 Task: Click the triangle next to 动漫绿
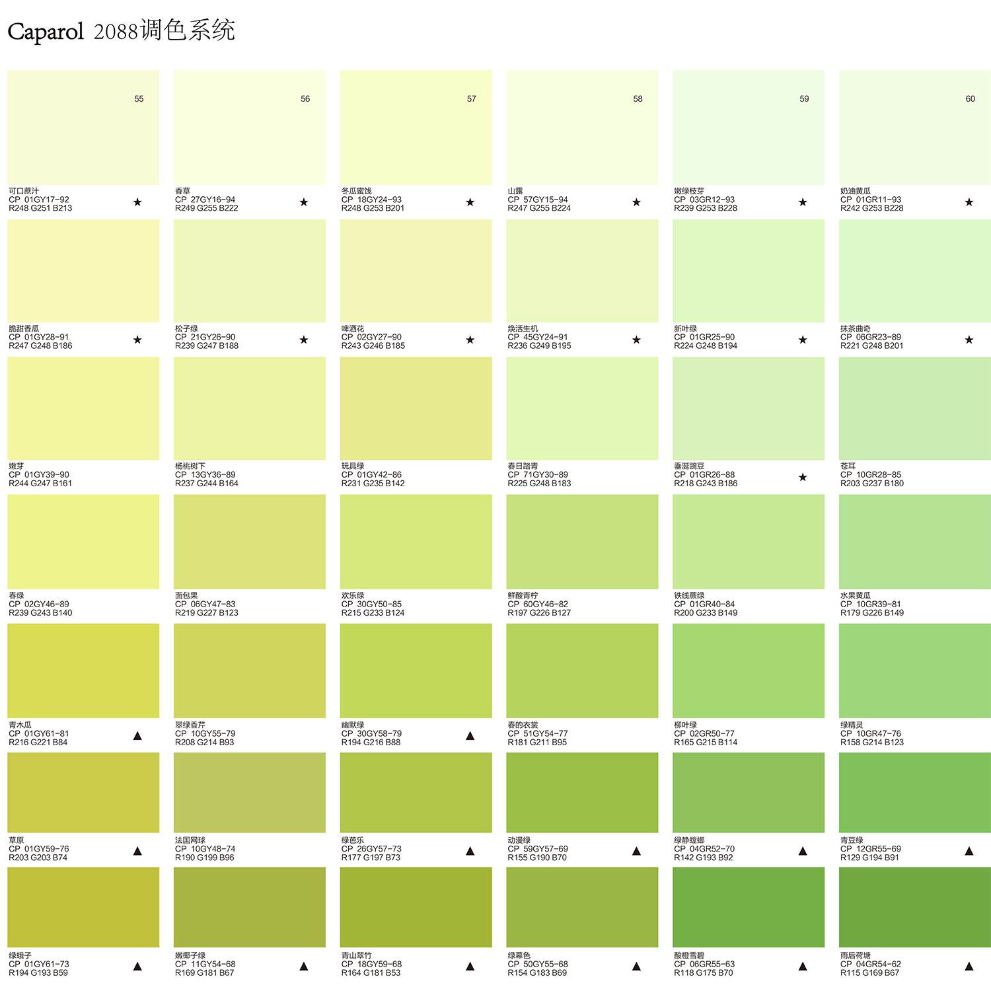pyautogui.click(x=636, y=851)
